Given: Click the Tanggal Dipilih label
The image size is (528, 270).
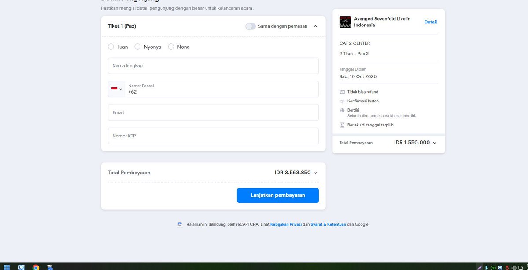Looking at the screenshot, I should pos(353,69).
